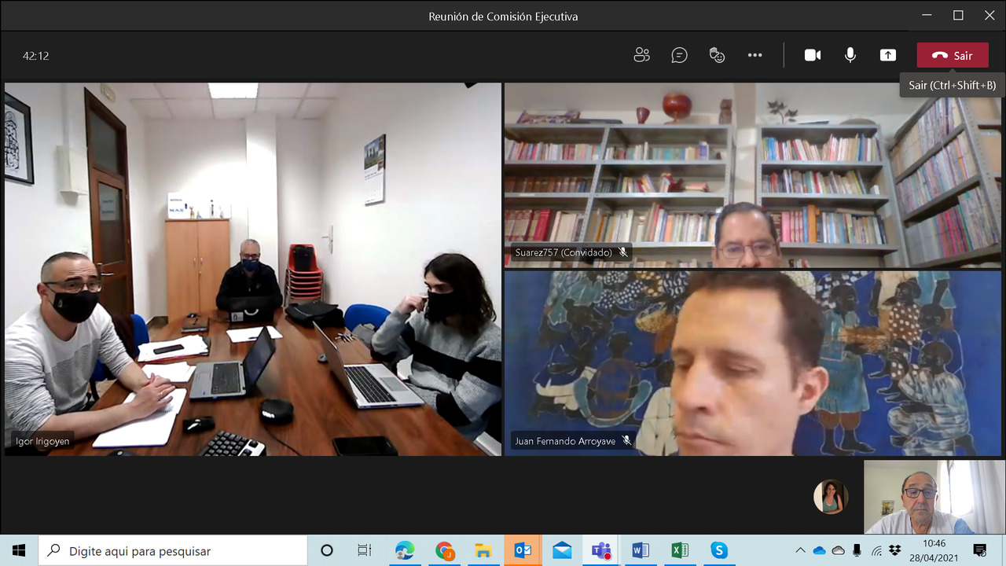Switch to Excel in the taskbar
The height and width of the screenshot is (566, 1006).
pos(680,550)
